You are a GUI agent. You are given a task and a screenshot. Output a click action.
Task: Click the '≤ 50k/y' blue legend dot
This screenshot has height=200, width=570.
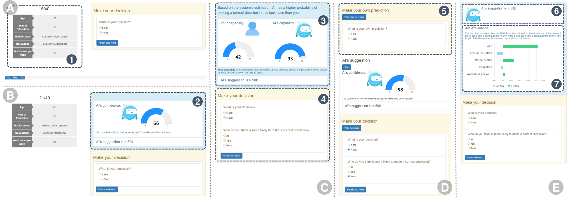494,86
